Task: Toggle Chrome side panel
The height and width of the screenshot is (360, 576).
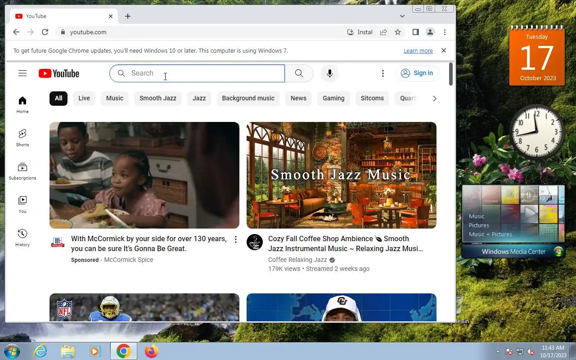Action: [416, 32]
